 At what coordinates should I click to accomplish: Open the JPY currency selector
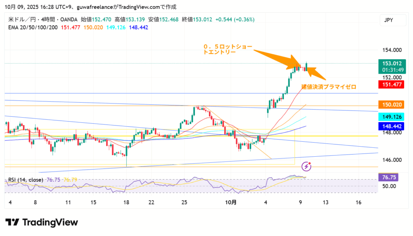click(388, 20)
